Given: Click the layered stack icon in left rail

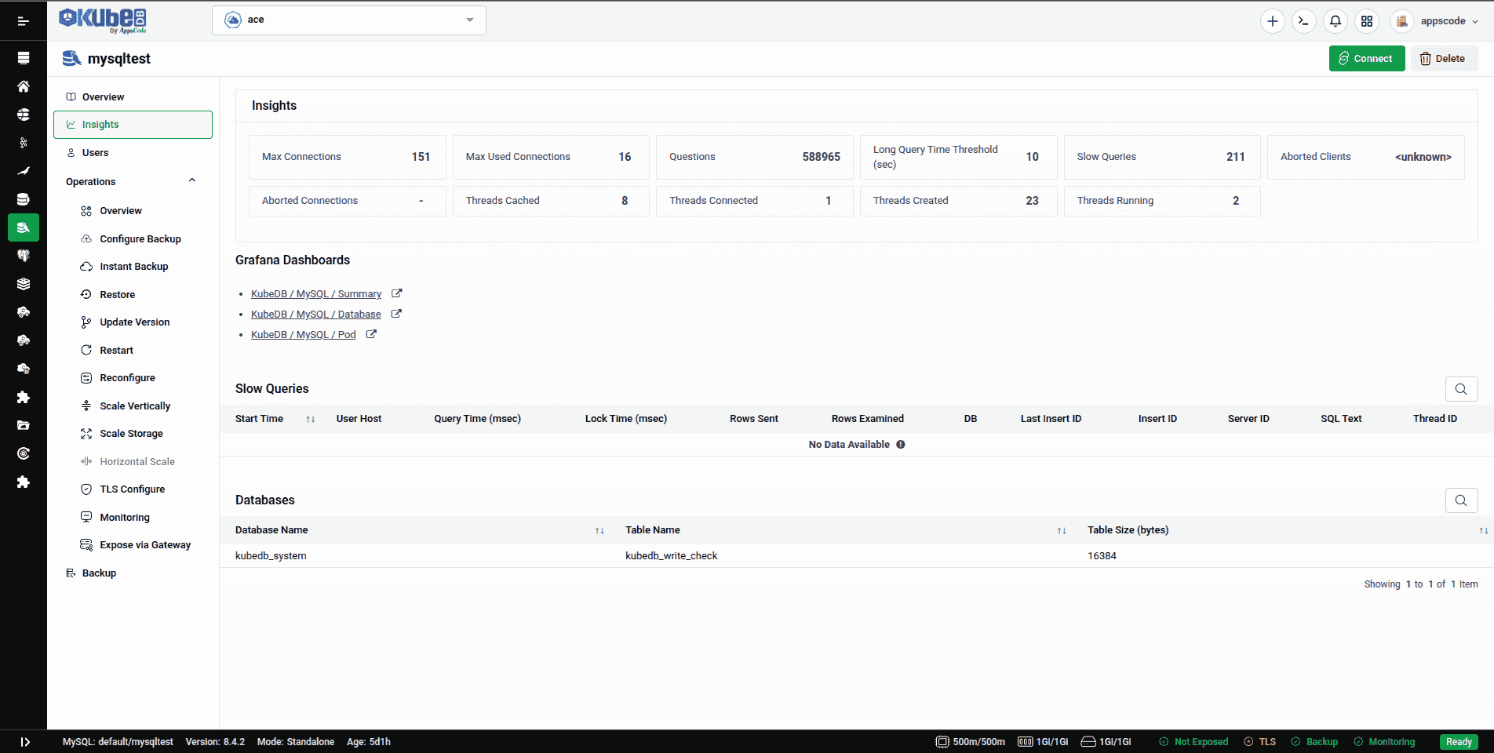Looking at the screenshot, I should coord(24,284).
